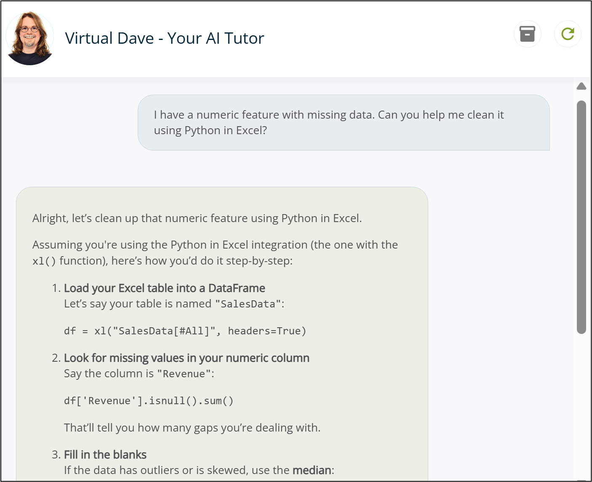The image size is (592, 482).
Task: Click the user message about missing data
Action: pos(344,122)
